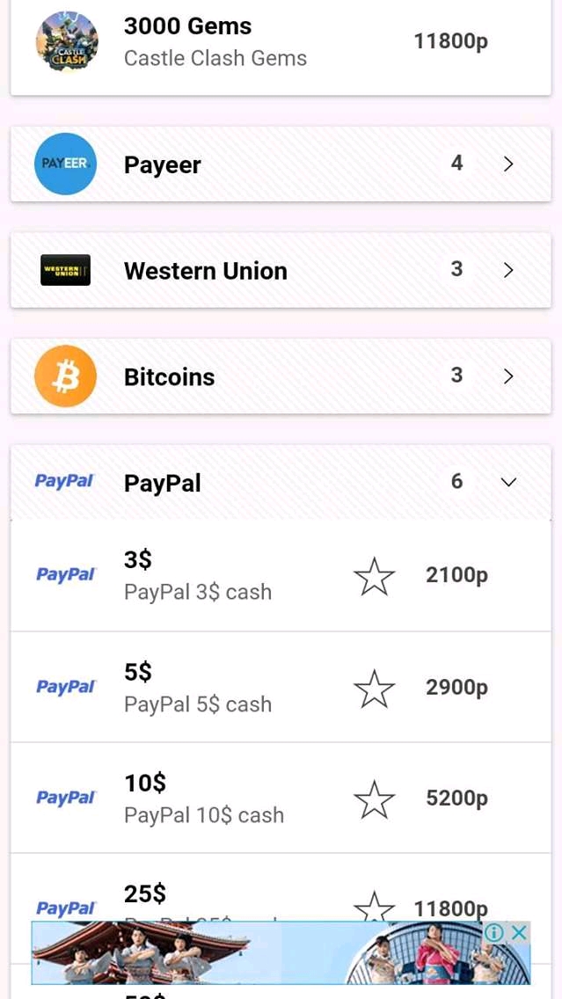Close the ad banner with X icon
562x999 pixels.
(520, 932)
